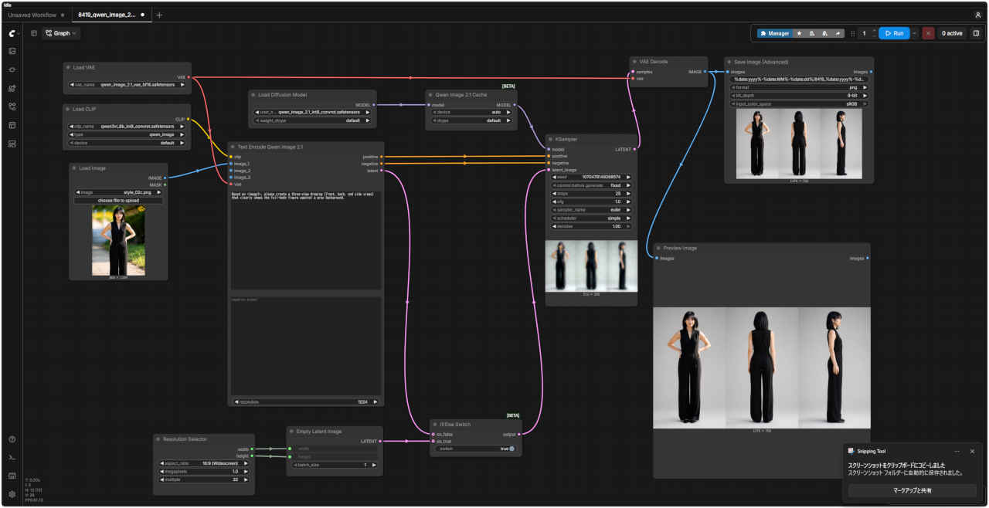This screenshot has width=989, height=508.
Task: Open the ComfyUI logo main menu
Action: pyautogui.click(x=12, y=33)
